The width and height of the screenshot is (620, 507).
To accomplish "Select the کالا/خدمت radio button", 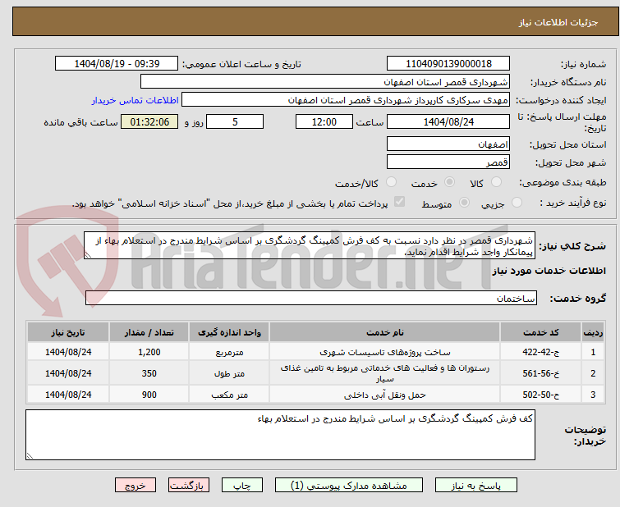I will click(391, 182).
